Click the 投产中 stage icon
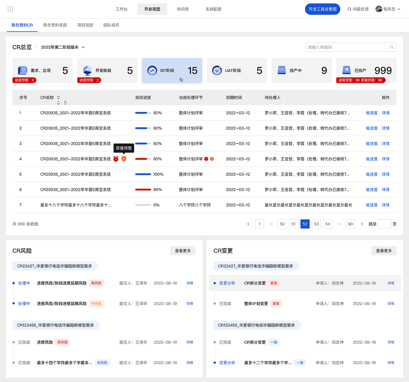The image size is (409, 382). coord(282,70)
